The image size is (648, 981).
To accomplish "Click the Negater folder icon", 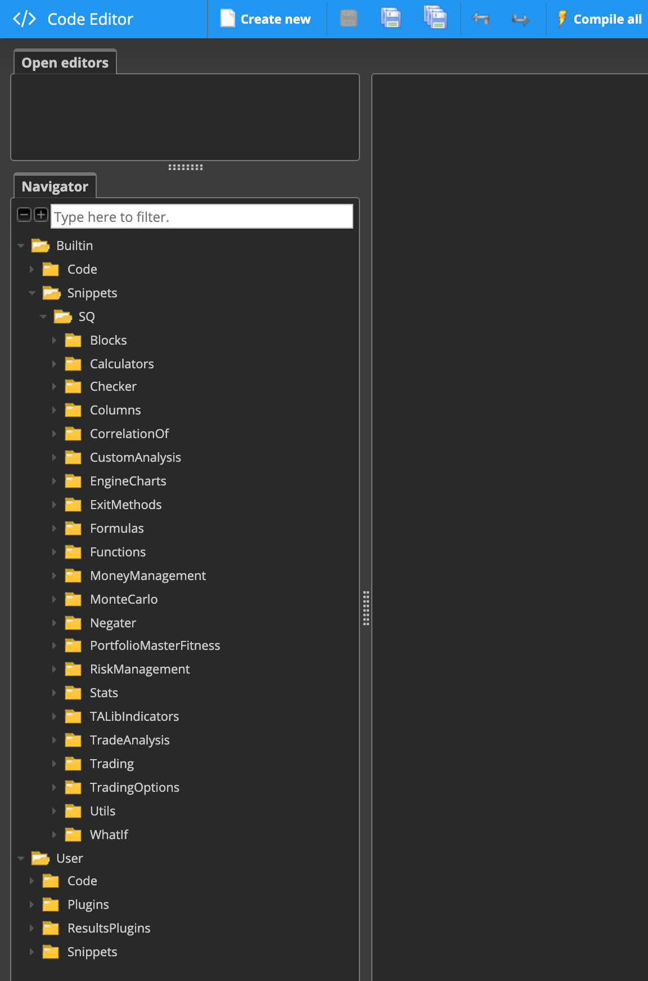I will coord(73,623).
